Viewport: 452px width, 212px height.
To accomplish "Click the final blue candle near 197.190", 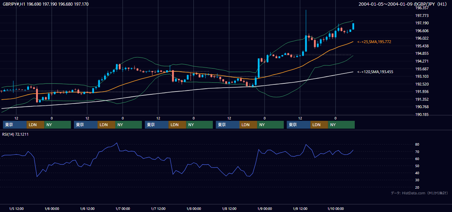I will tap(353, 26).
